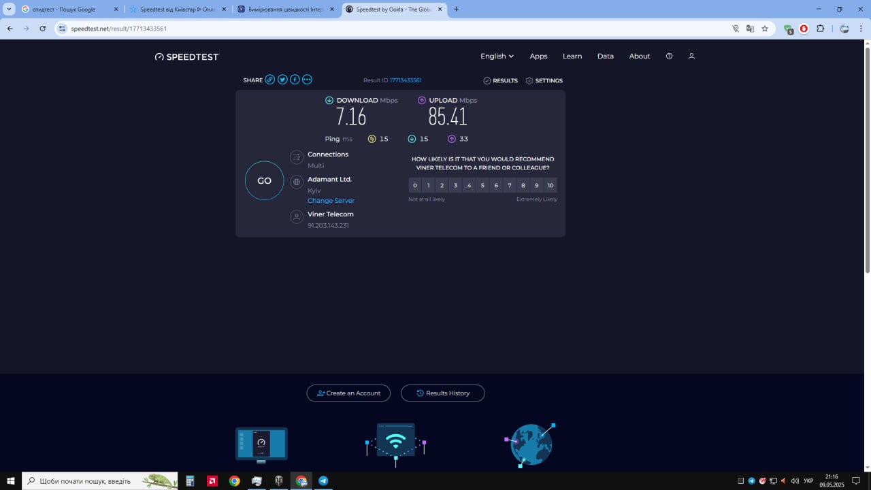Screen dimensions: 871x490
Task: Rate recommendation as 10
Action: click(550, 185)
